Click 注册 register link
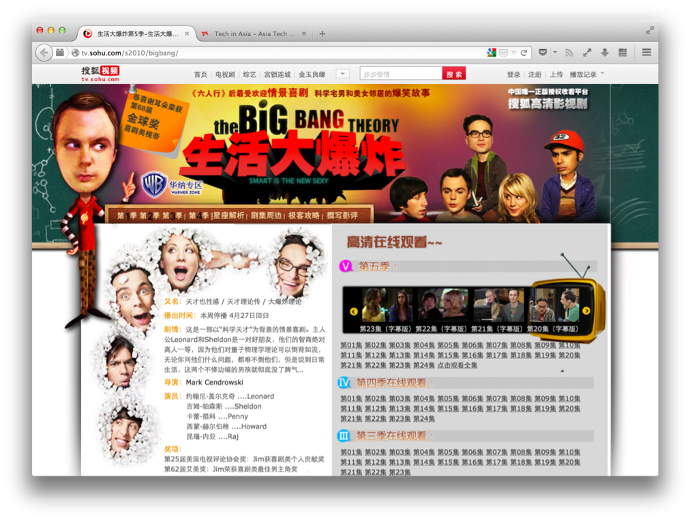The width and height of the screenshot is (690, 520). click(x=535, y=74)
